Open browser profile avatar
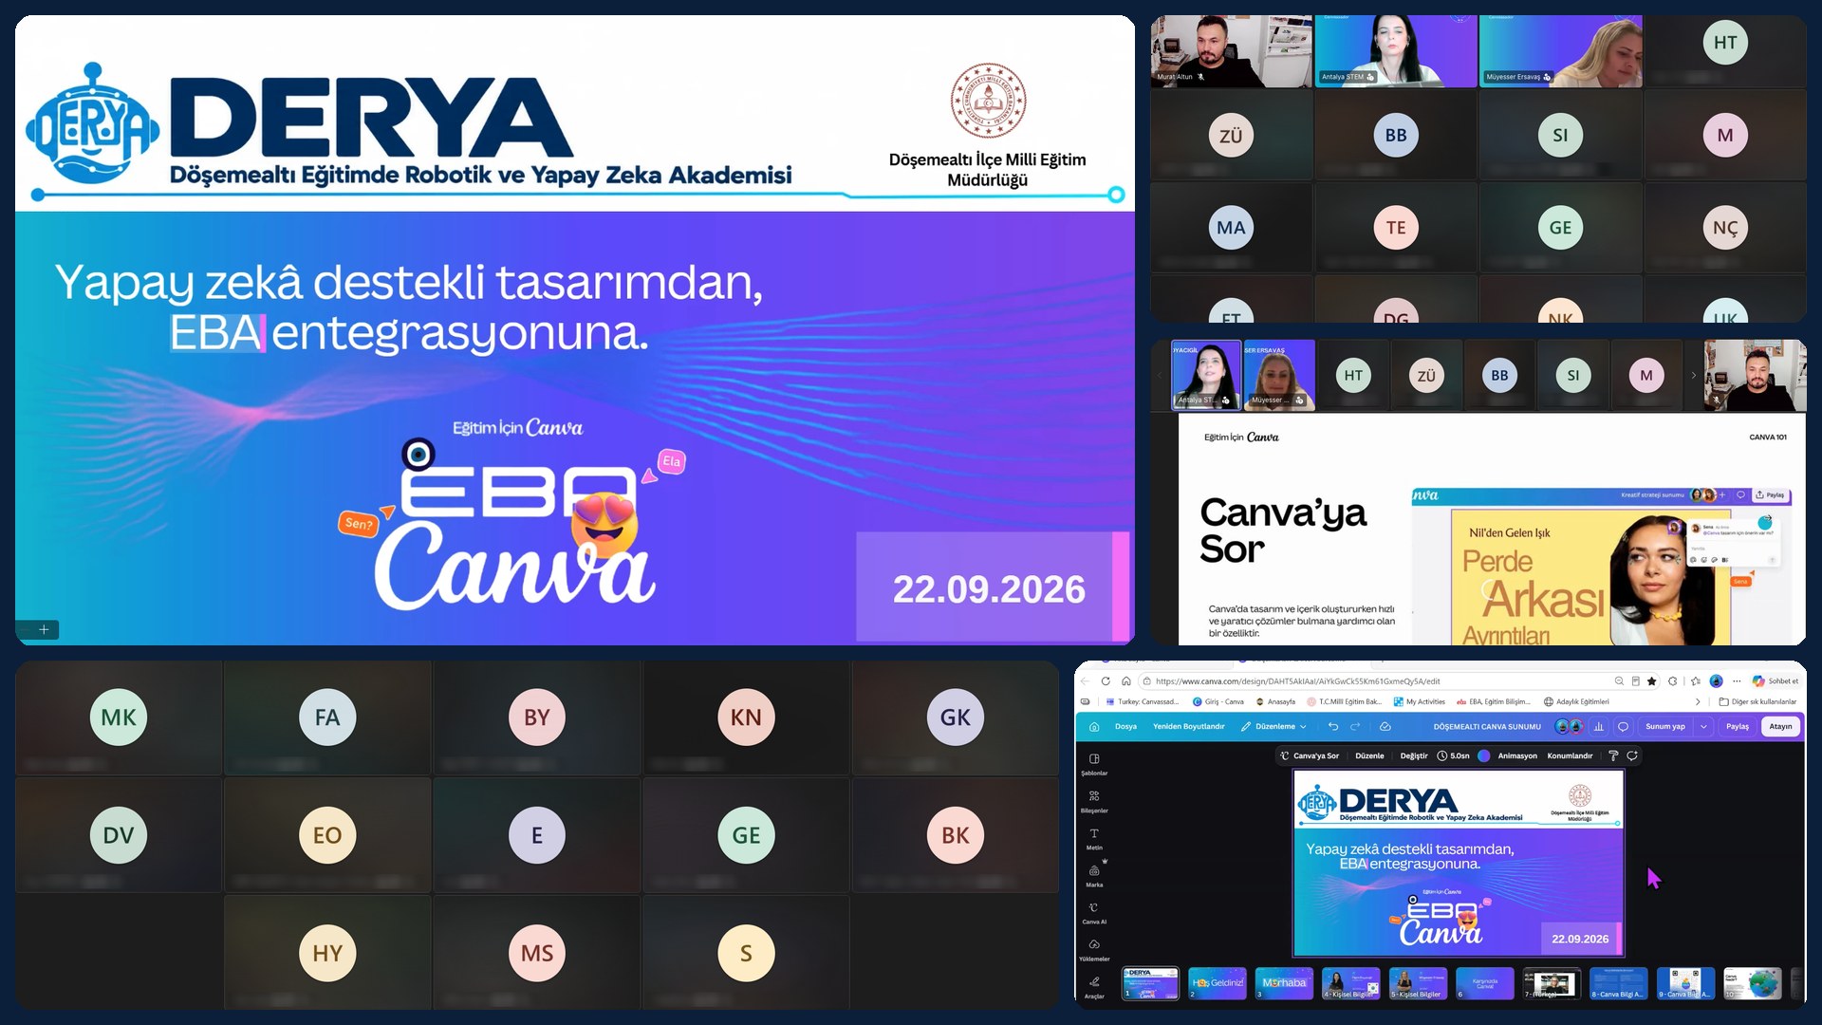 pyautogui.click(x=1716, y=681)
